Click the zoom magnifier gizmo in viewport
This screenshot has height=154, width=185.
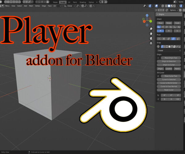coord(151,29)
